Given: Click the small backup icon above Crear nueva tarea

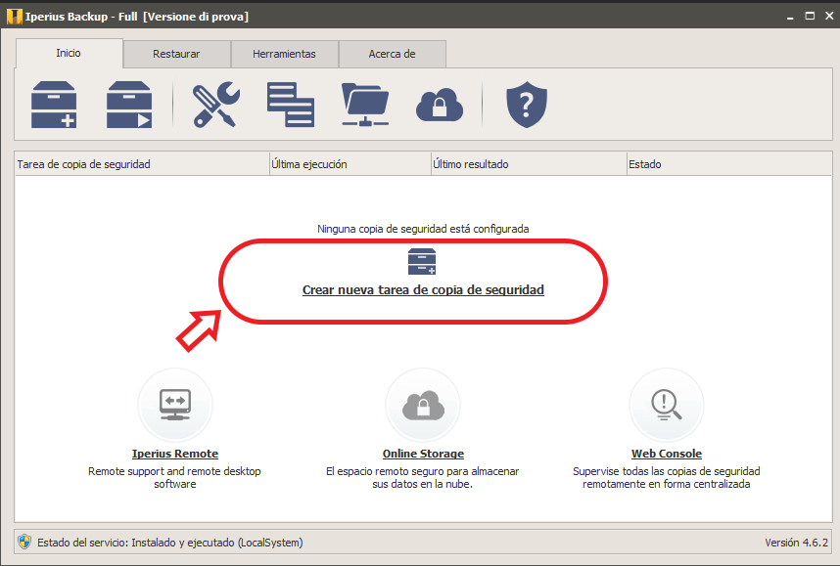Looking at the screenshot, I should (422, 262).
